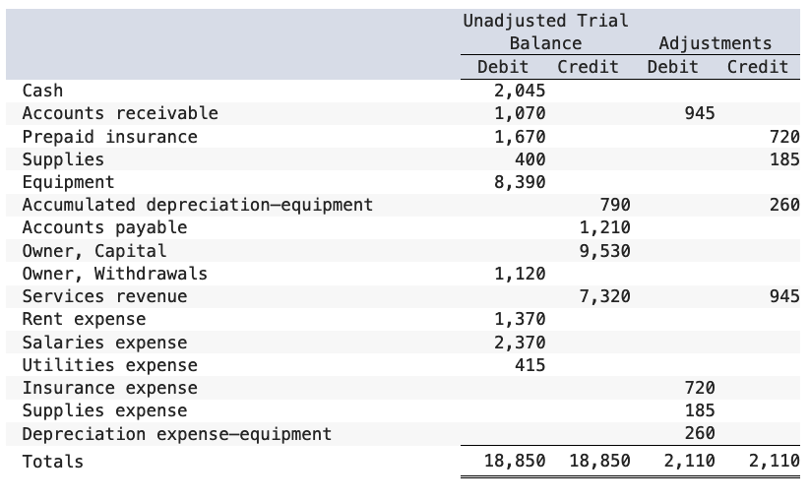Click the Cash debit value 2,045
This screenshot has height=502, width=810.
[520, 91]
